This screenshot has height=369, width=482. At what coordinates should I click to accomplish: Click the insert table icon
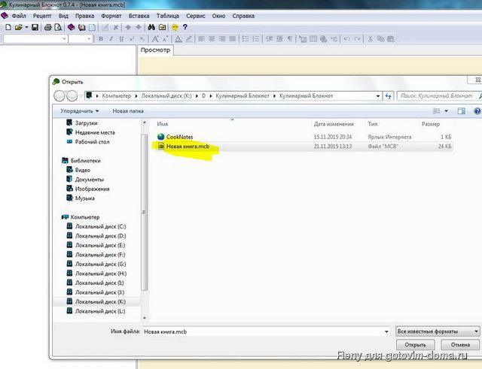[313, 38]
